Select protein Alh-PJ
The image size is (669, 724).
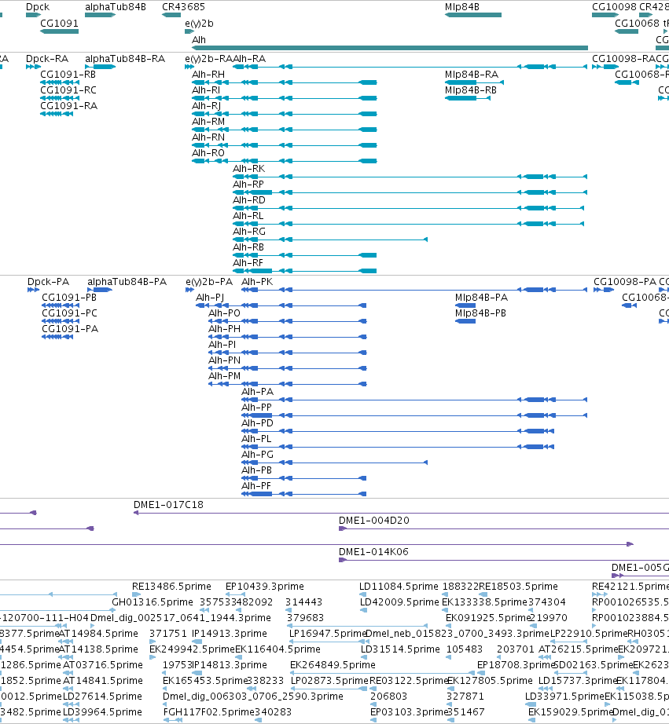pos(281,305)
